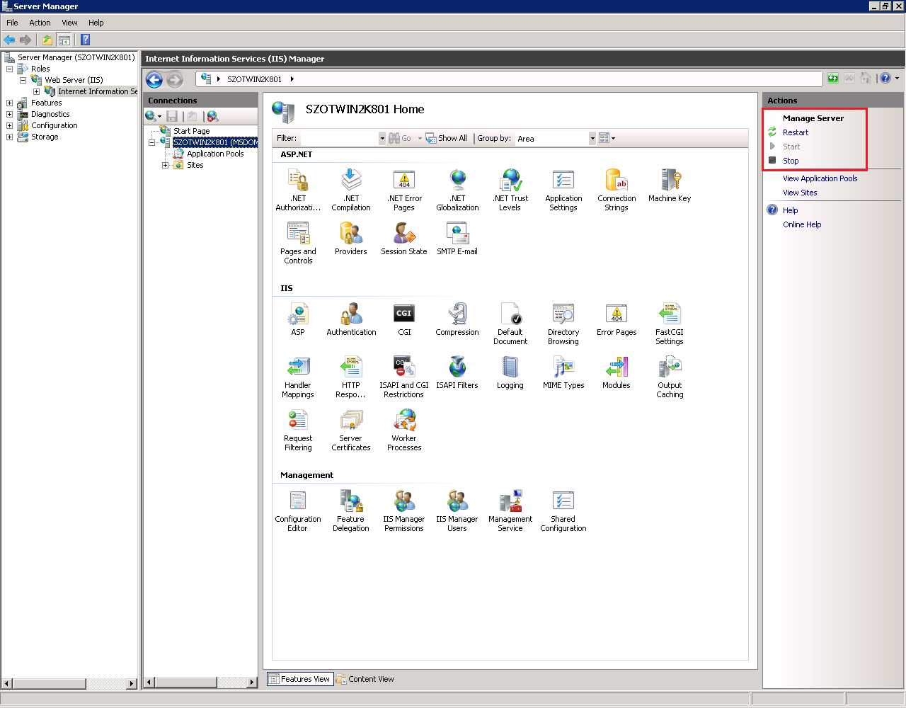Collapse the Web Server (IIS) node
The image size is (906, 708).
coord(23,80)
